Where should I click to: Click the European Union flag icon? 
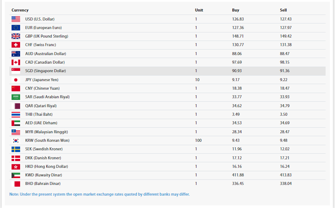coord(16,28)
